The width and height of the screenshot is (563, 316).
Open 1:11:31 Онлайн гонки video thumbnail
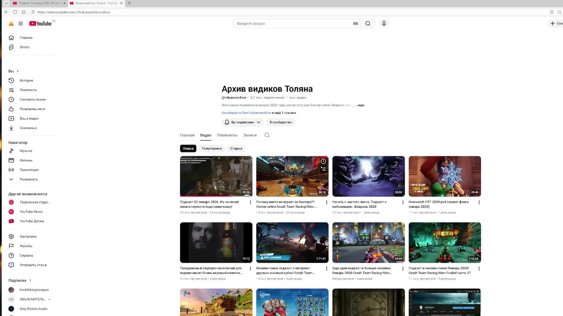[x=292, y=243]
